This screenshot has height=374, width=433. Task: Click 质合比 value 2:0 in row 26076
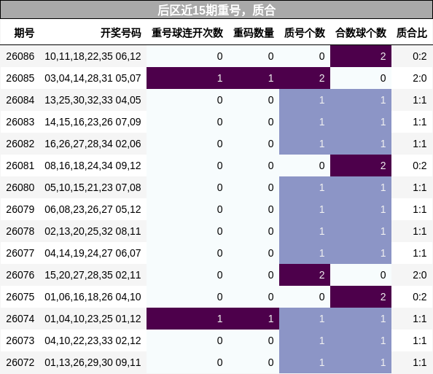click(x=420, y=275)
